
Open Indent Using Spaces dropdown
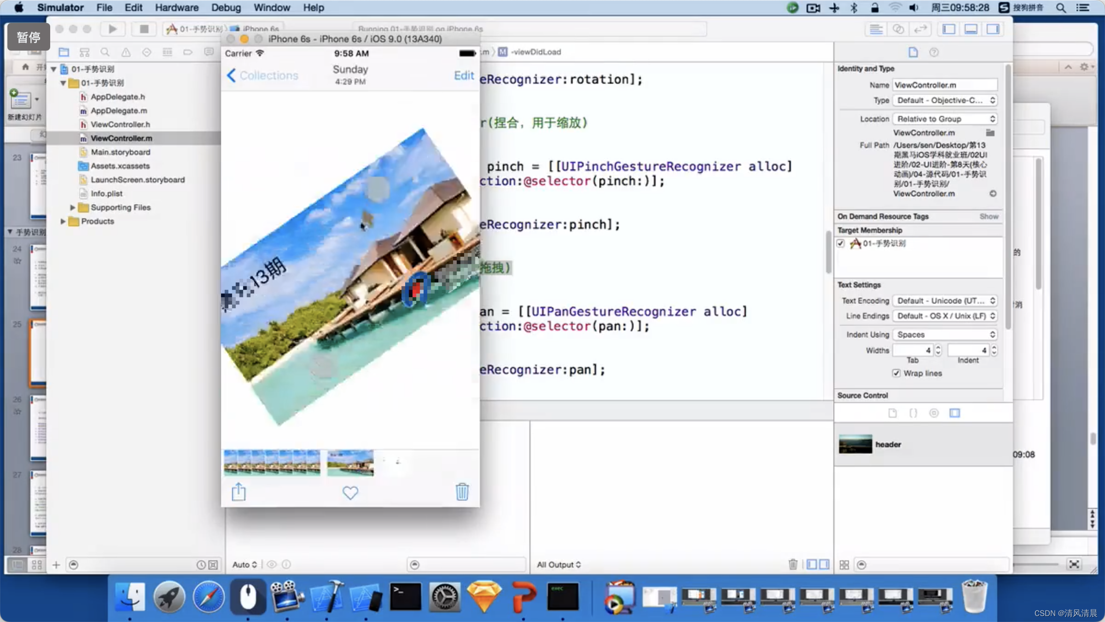(945, 334)
